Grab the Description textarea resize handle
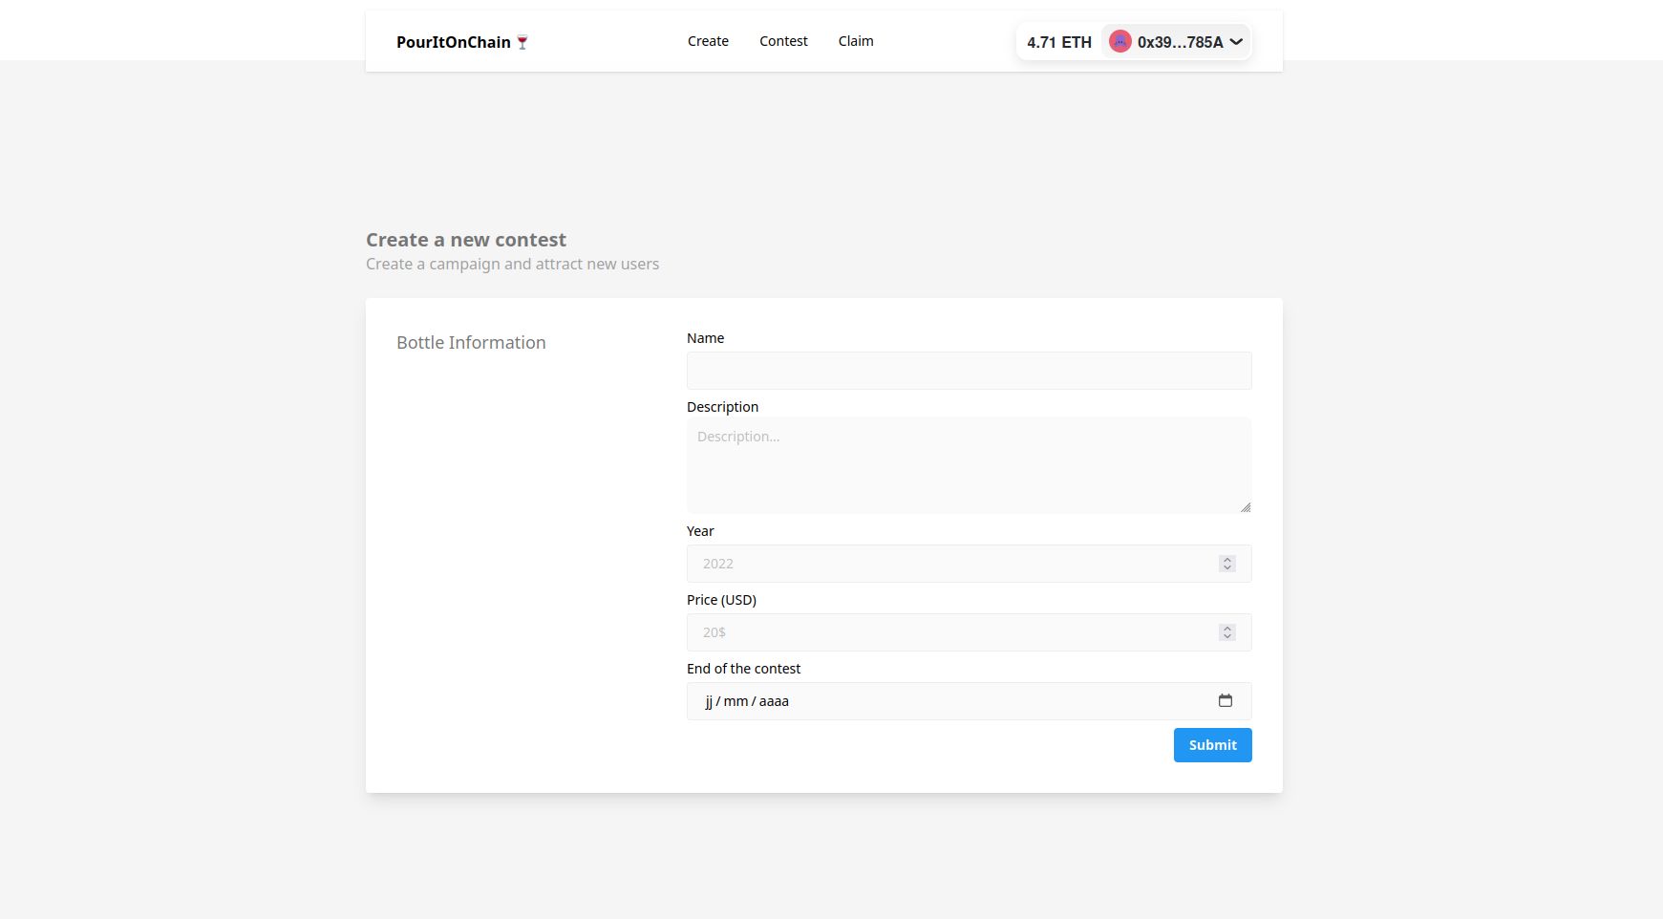1663x919 pixels. pos(1246,507)
